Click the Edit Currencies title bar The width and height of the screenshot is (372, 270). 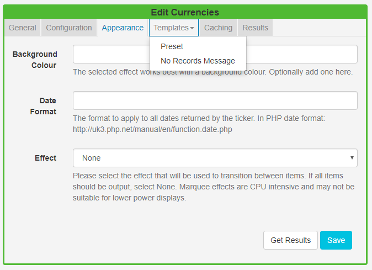pyautogui.click(x=185, y=12)
